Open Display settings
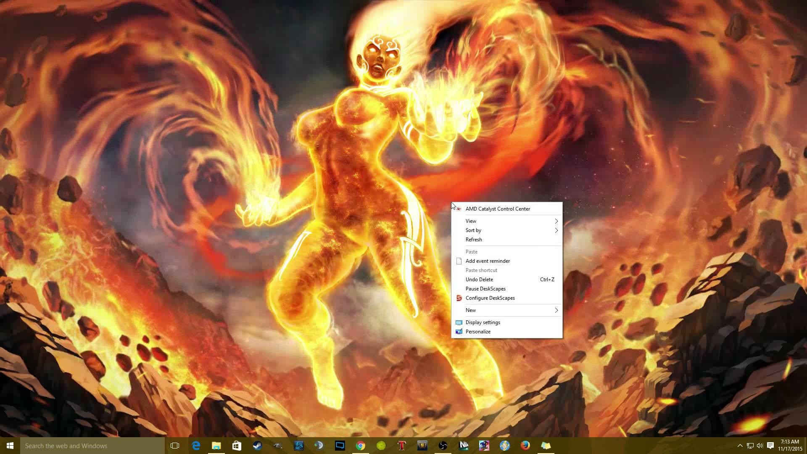The image size is (807, 454). [x=483, y=322]
